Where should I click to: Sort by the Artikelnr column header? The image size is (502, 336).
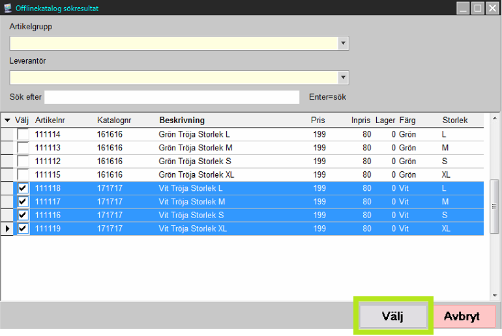tap(50, 120)
